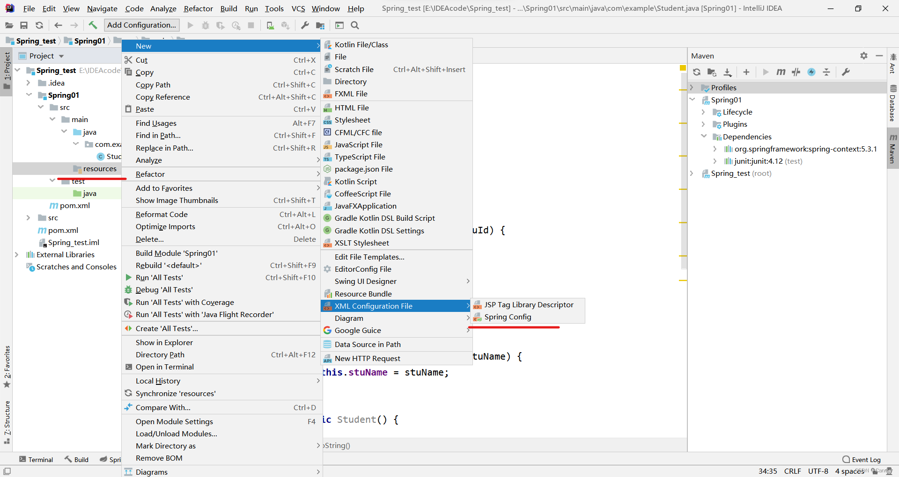Open the VCS menu in menu bar
The image size is (899, 477).
(298, 8)
